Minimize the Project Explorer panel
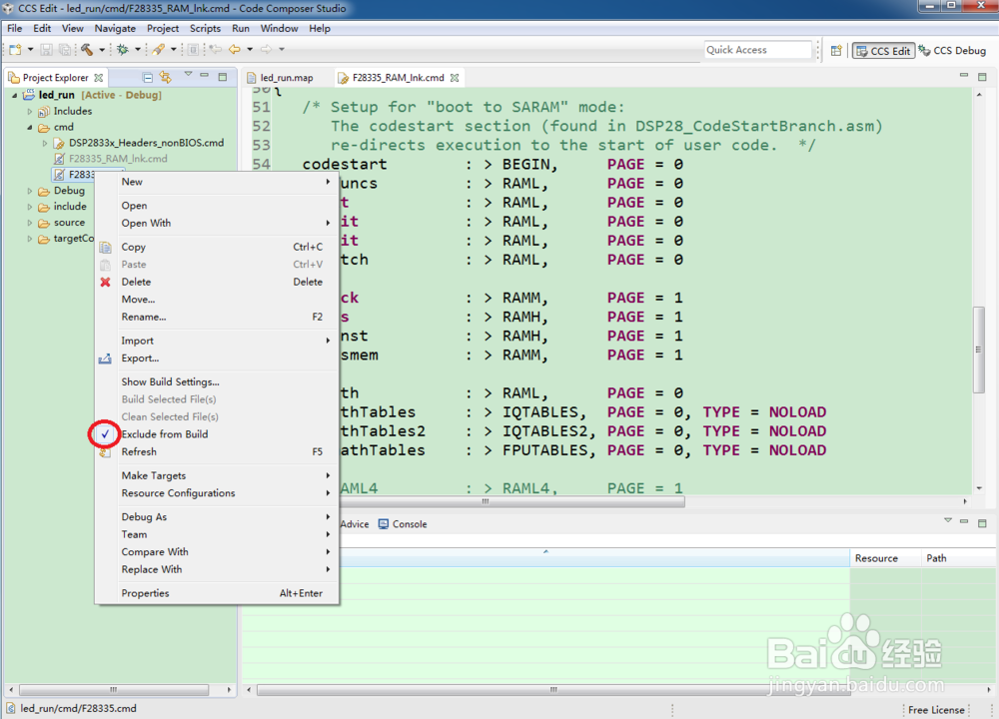Screen dimensions: 999x719 (x=205, y=76)
